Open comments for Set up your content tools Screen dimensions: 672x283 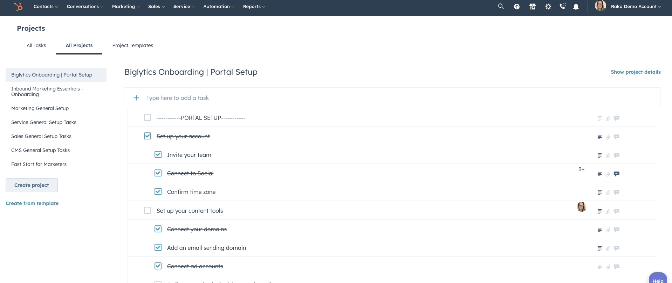pos(617,211)
